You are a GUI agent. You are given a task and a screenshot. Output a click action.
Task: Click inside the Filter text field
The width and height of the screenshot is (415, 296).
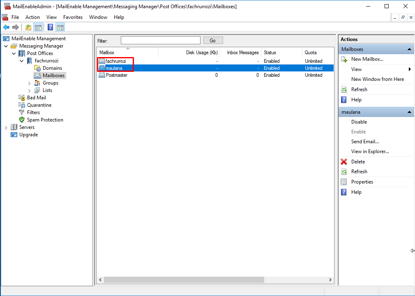click(160, 40)
